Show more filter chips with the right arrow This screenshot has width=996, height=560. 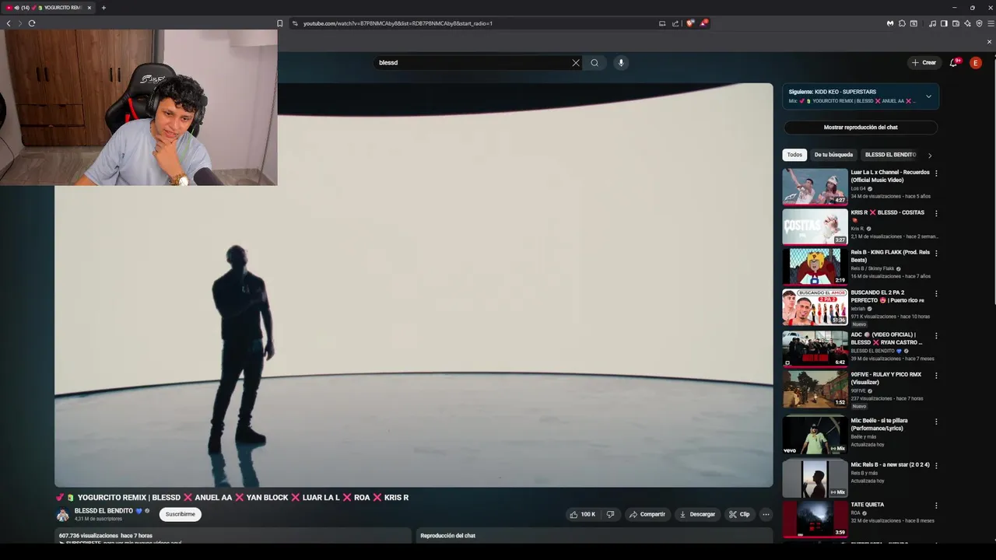930,156
